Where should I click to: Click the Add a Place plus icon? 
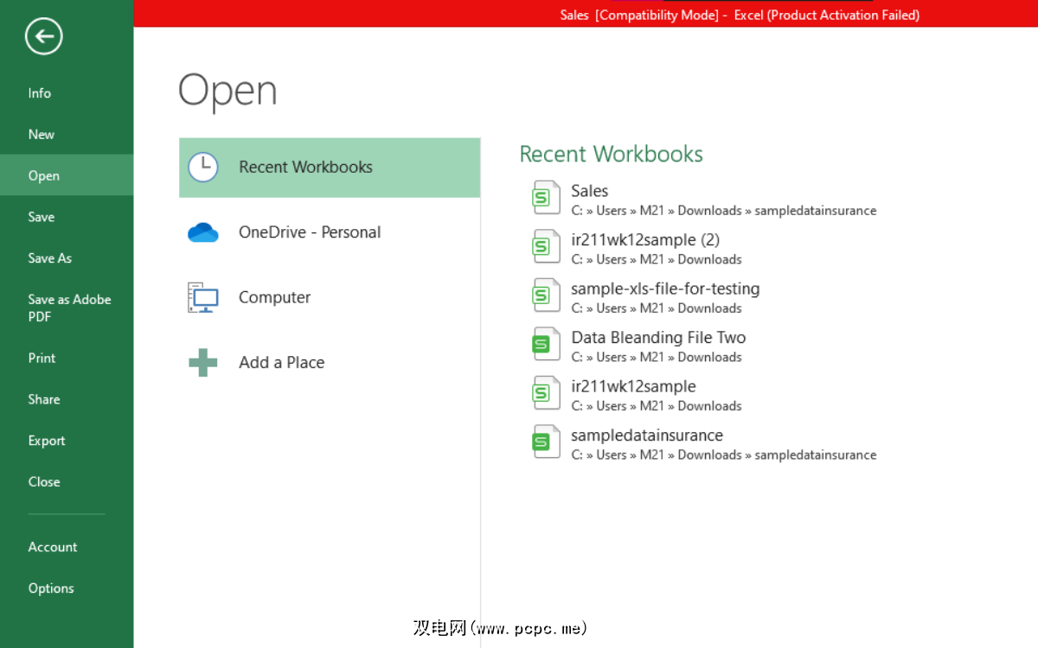coord(203,362)
